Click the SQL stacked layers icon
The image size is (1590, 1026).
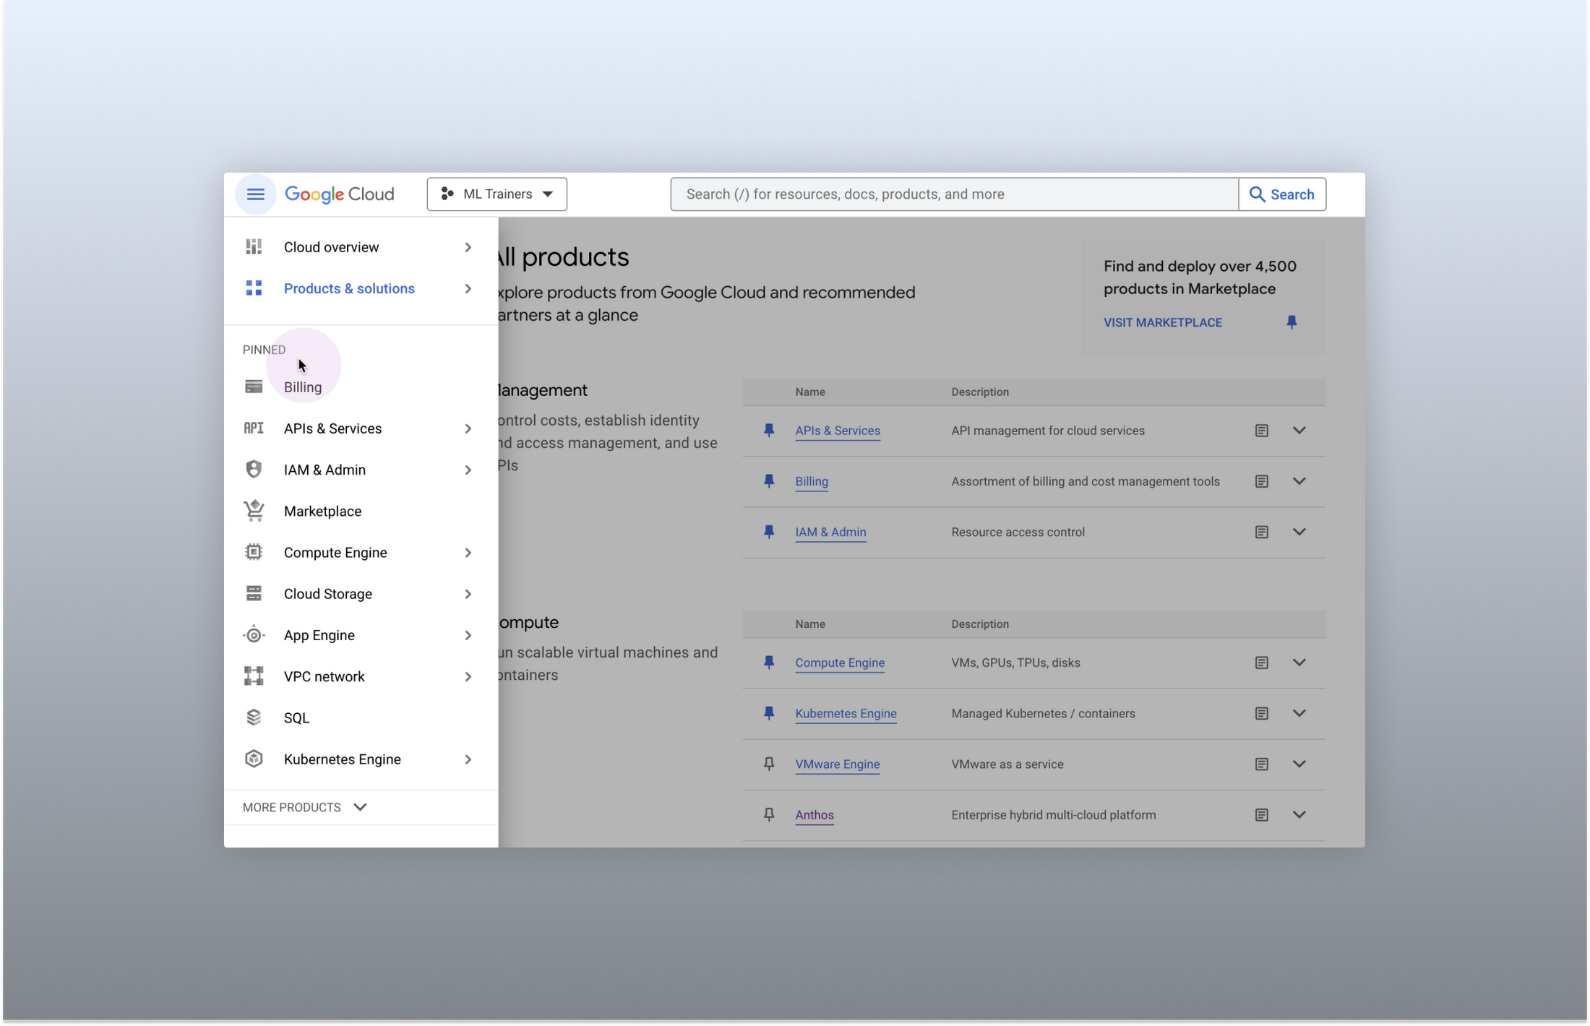tap(254, 717)
